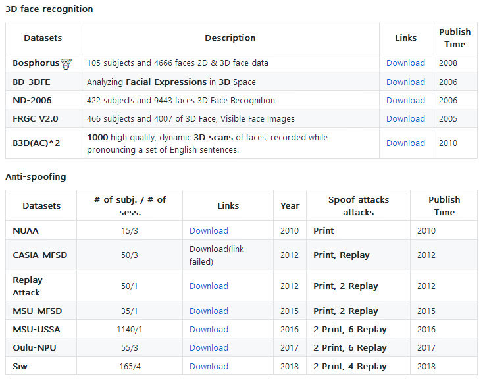
Task: Click the CASIA-MFSD failed link text
Action: (211, 255)
